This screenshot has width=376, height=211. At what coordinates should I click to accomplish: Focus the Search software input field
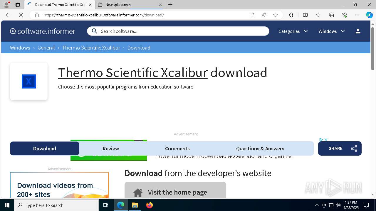coord(178,31)
